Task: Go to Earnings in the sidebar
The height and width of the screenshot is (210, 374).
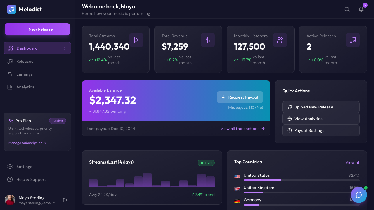Action: (x=25, y=74)
